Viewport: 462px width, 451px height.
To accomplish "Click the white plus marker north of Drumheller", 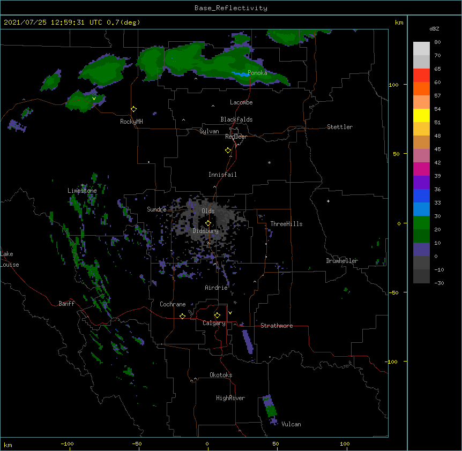I will coord(328,201).
